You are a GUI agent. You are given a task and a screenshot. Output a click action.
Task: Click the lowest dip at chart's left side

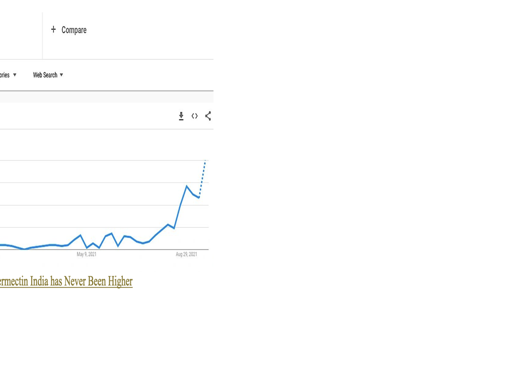24,249
